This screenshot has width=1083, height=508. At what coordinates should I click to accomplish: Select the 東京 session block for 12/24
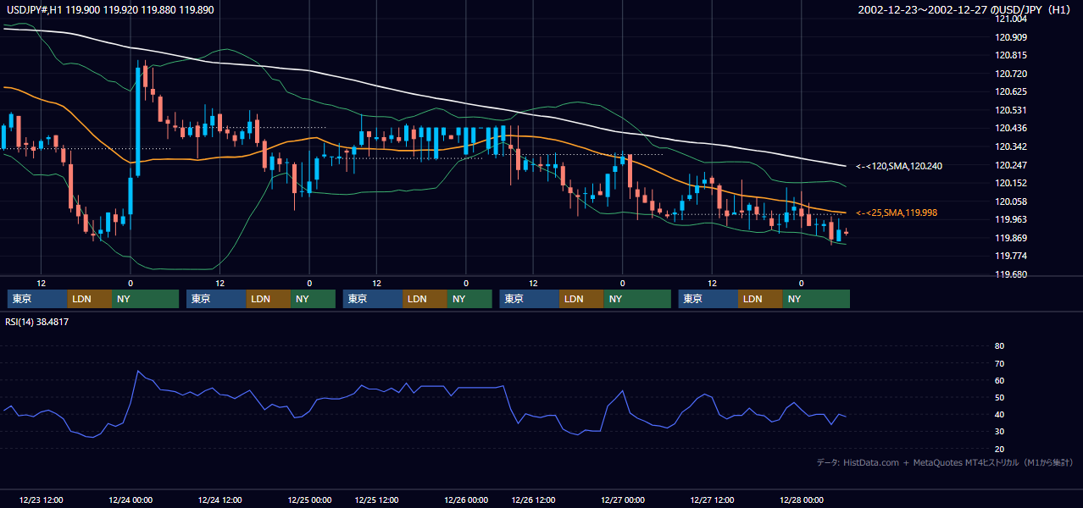[216, 299]
